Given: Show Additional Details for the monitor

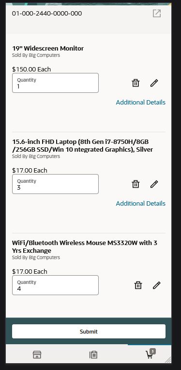Looking at the screenshot, I should (141, 103).
